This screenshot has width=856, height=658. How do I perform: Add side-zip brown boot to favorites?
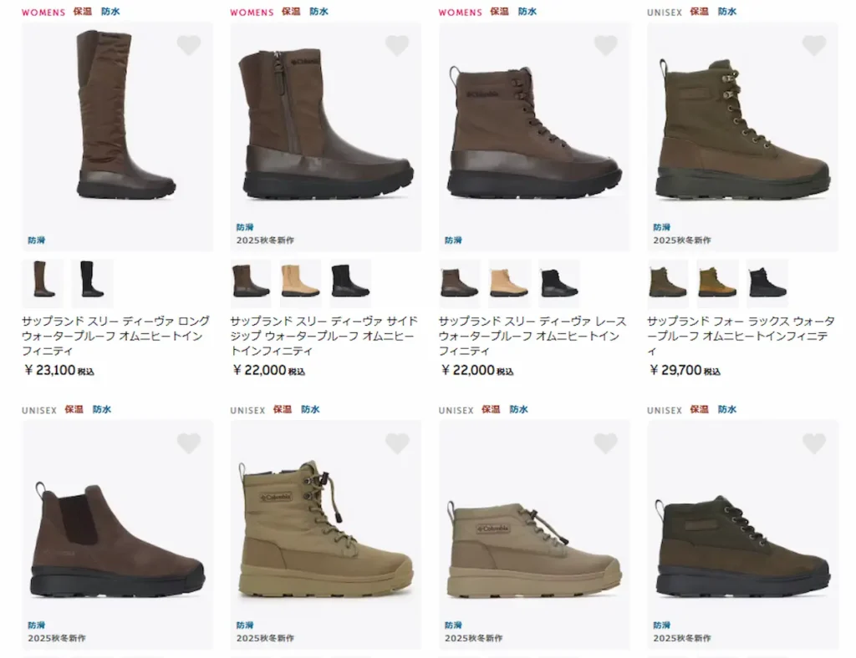[x=397, y=45]
